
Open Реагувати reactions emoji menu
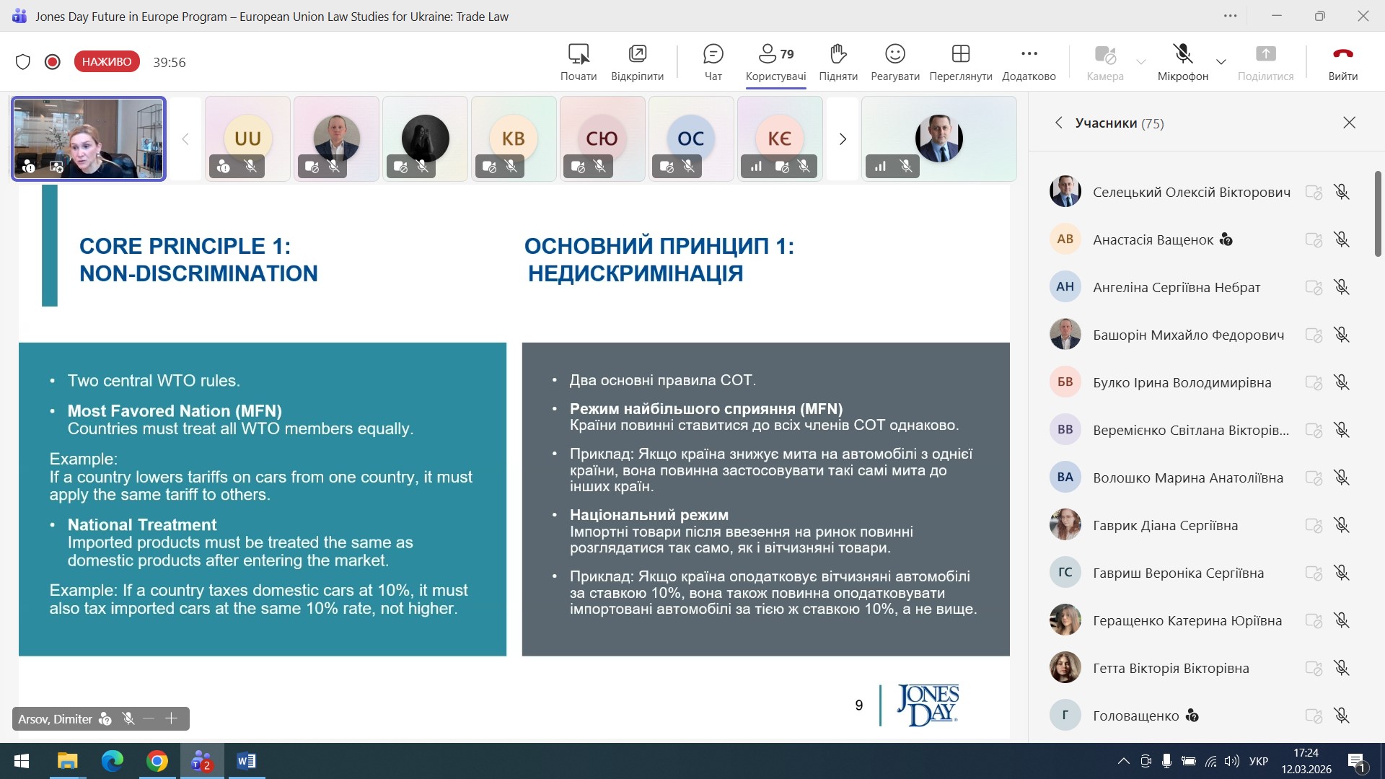click(894, 62)
